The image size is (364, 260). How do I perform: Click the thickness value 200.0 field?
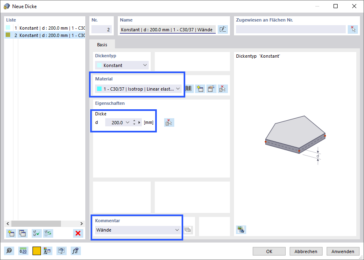[115, 122]
